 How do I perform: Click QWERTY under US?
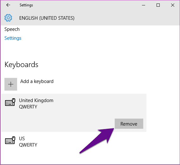click(x=28, y=145)
